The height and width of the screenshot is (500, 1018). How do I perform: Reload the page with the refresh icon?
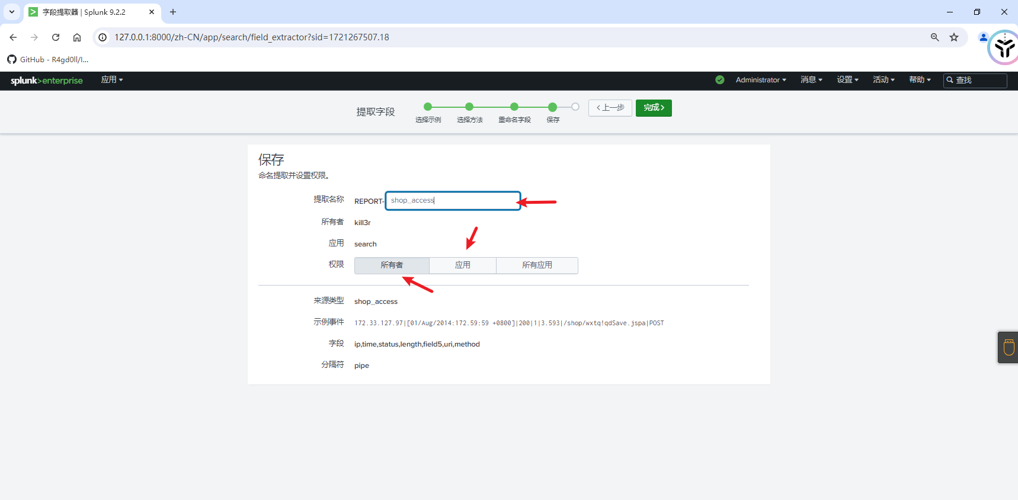point(56,37)
